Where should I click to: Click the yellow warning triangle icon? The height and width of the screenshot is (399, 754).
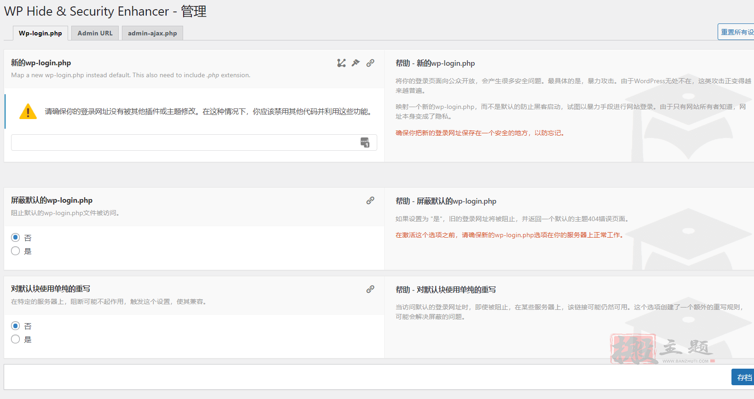tap(28, 111)
